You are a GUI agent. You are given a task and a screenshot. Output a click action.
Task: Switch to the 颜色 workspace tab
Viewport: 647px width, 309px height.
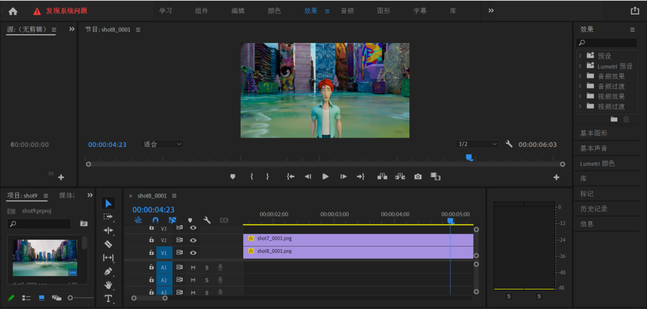(x=274, y=11)
